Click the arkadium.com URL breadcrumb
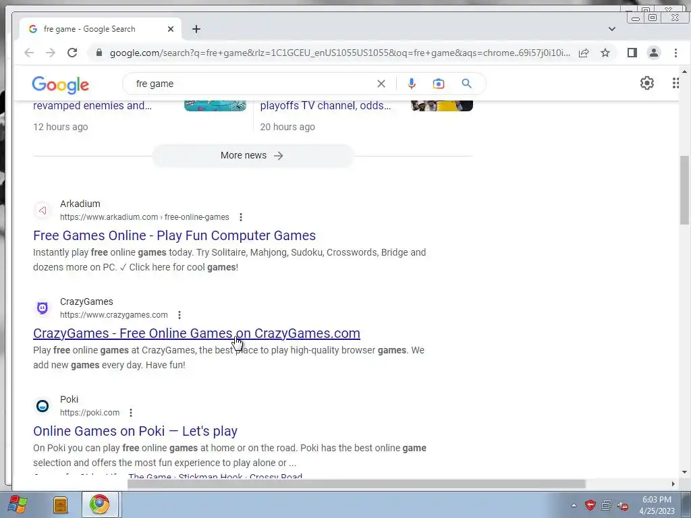The height and width of the screenshot is (518, 691). (144, 217)
